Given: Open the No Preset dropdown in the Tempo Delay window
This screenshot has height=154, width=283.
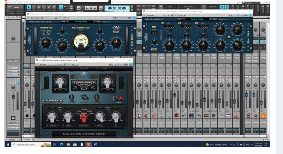Looking at the screenshot, I should click(x=155, y=15).
